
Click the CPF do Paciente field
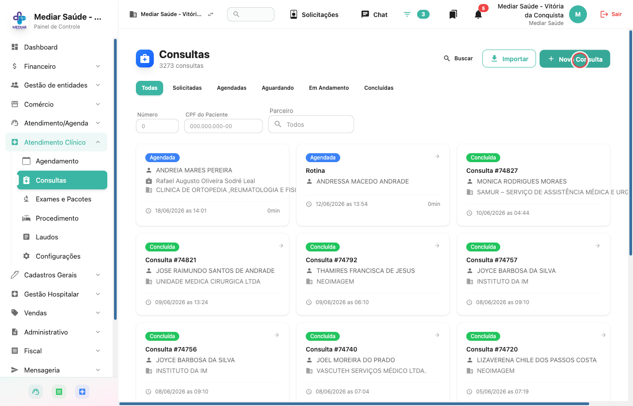coord(224,126)
